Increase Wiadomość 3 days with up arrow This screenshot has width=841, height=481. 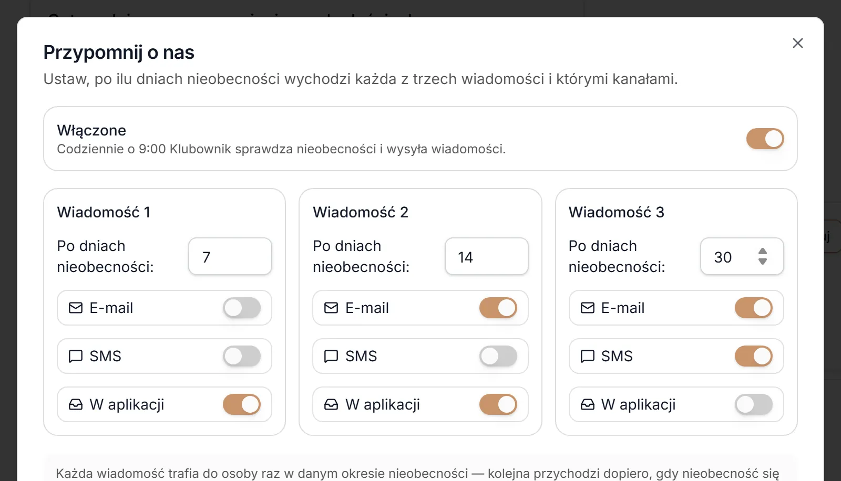[763, 252]
